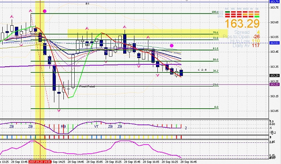Click the 28 Sep 16:05 time axis label
The image size is (281, 164).
151,162
